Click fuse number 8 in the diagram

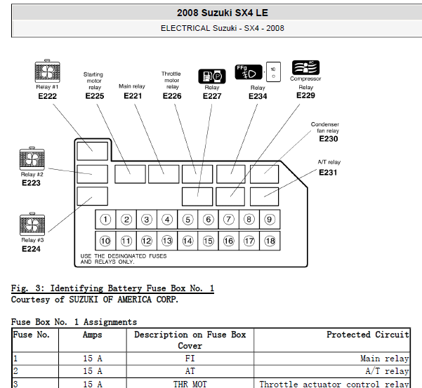click(x=249, y=220)
